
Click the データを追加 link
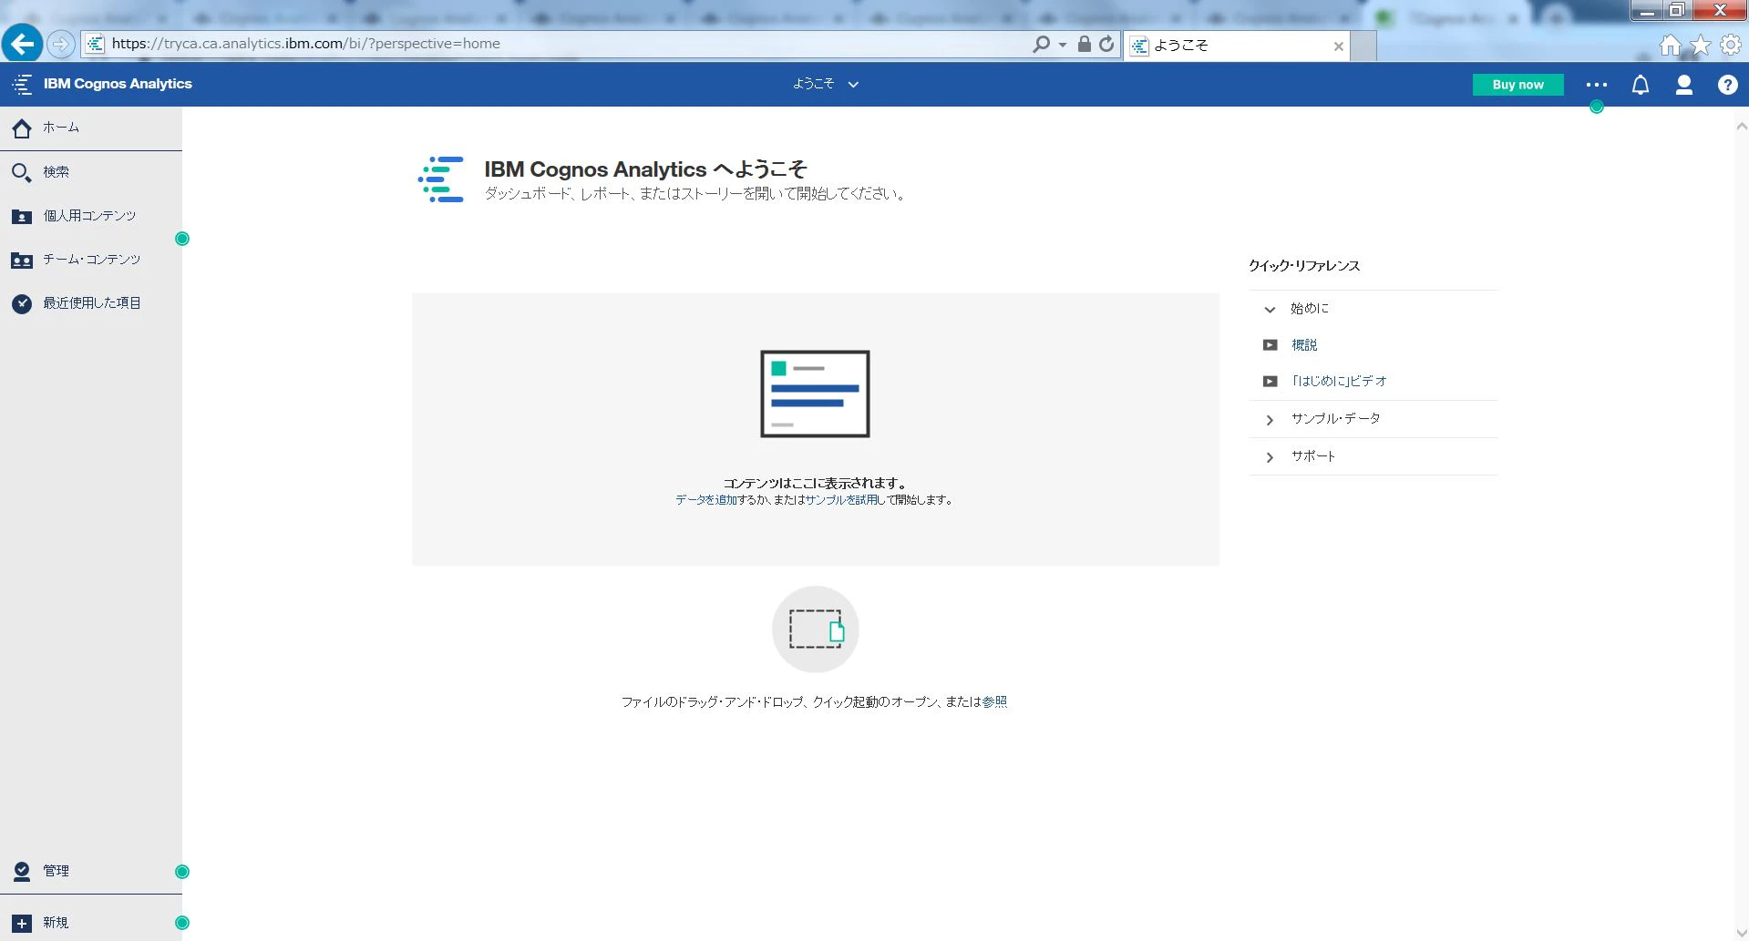click(706, 500)
